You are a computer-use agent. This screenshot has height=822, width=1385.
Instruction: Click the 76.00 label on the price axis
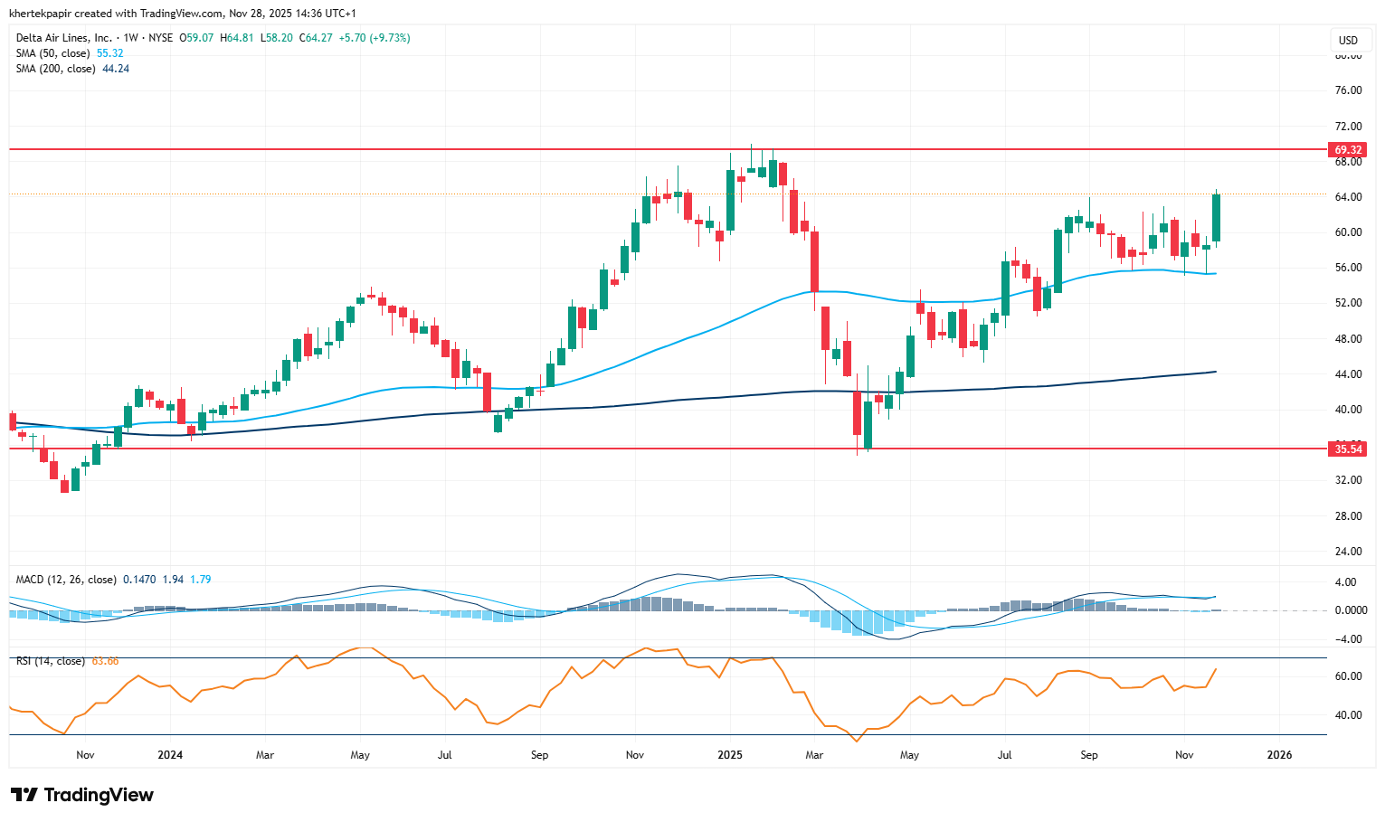click(1348, 90)
